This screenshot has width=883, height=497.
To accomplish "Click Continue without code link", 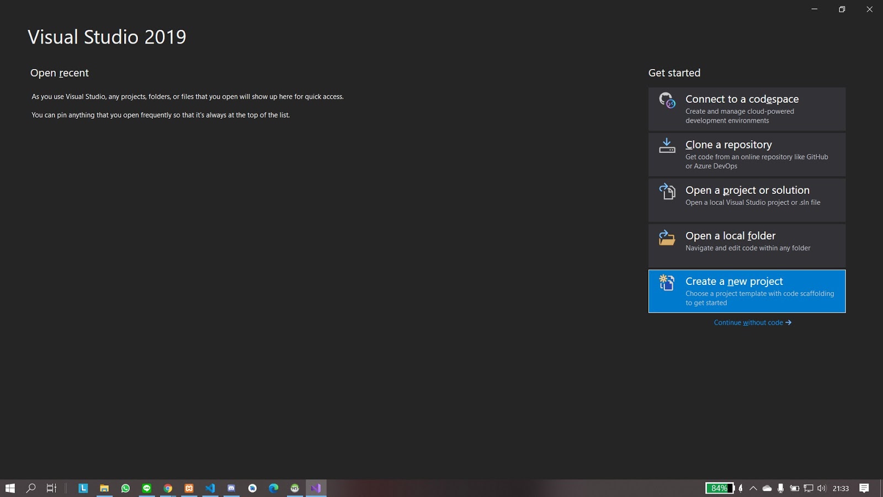I will 753,322.
